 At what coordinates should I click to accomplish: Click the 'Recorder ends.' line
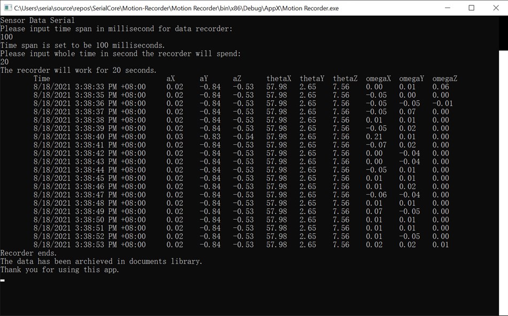(28, 253)
